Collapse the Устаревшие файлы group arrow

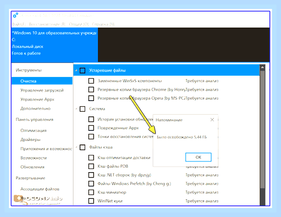click(x=76, y=70)
